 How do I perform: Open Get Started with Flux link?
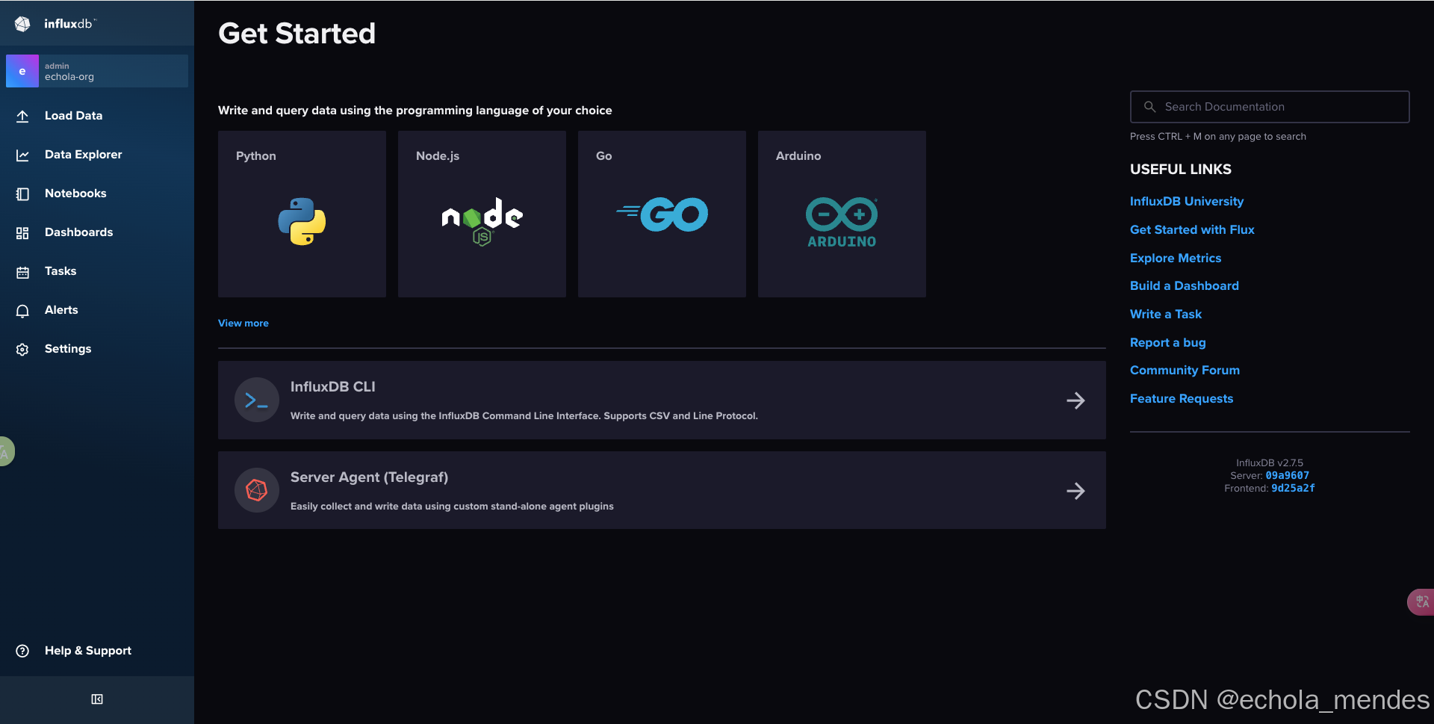[1192, 230]
